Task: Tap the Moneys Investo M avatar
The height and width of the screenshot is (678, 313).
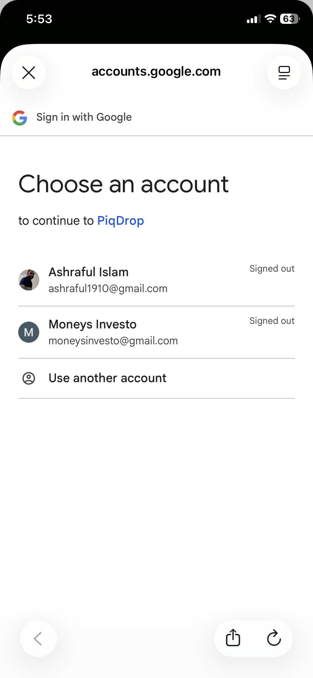Action: [29, 332]
